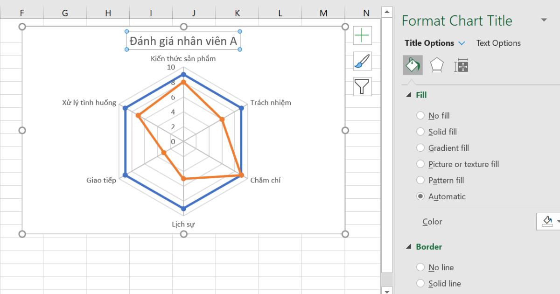Click the Chart Elements plus icon
Screen dimensions: 560x294
pyautogui.click(x=362, y=35)
